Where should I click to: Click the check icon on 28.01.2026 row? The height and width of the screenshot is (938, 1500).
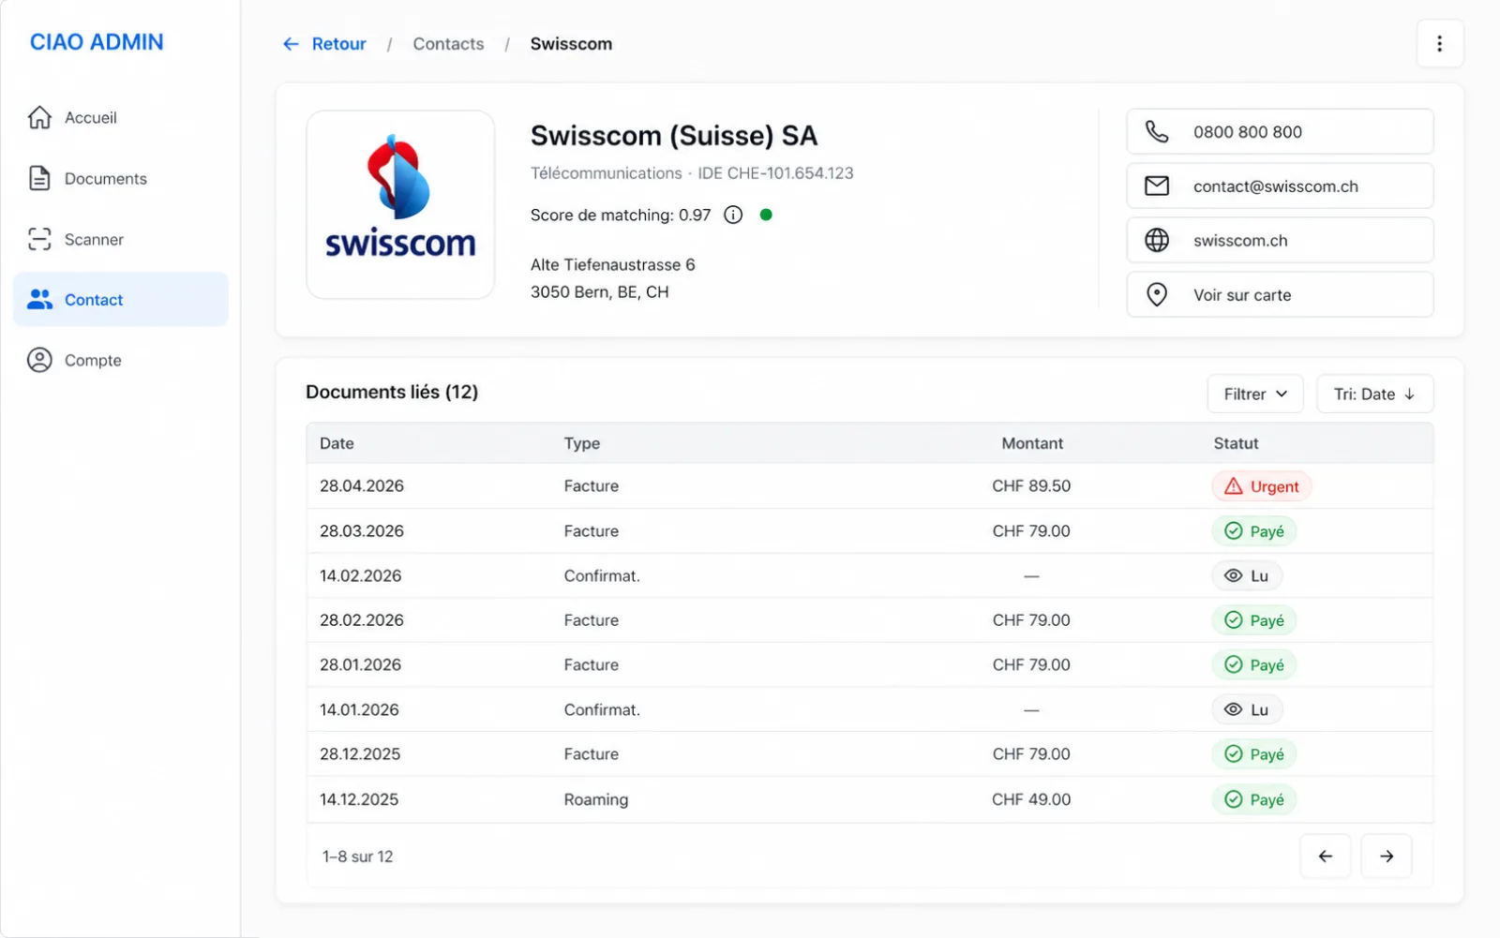point(1234,665)
